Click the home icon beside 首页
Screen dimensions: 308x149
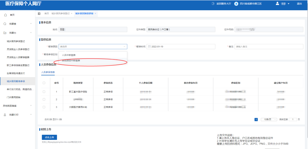(5, 15)
